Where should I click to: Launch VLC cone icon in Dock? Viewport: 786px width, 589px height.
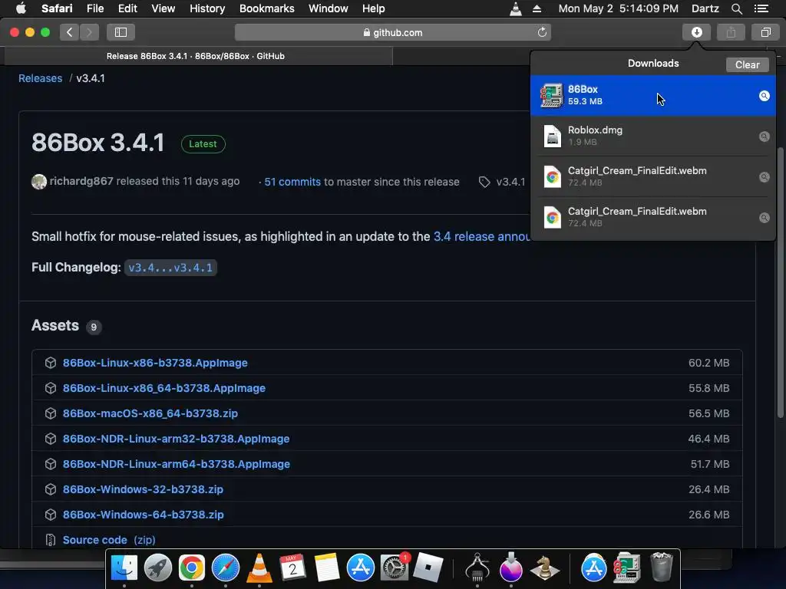click(259, 568)
